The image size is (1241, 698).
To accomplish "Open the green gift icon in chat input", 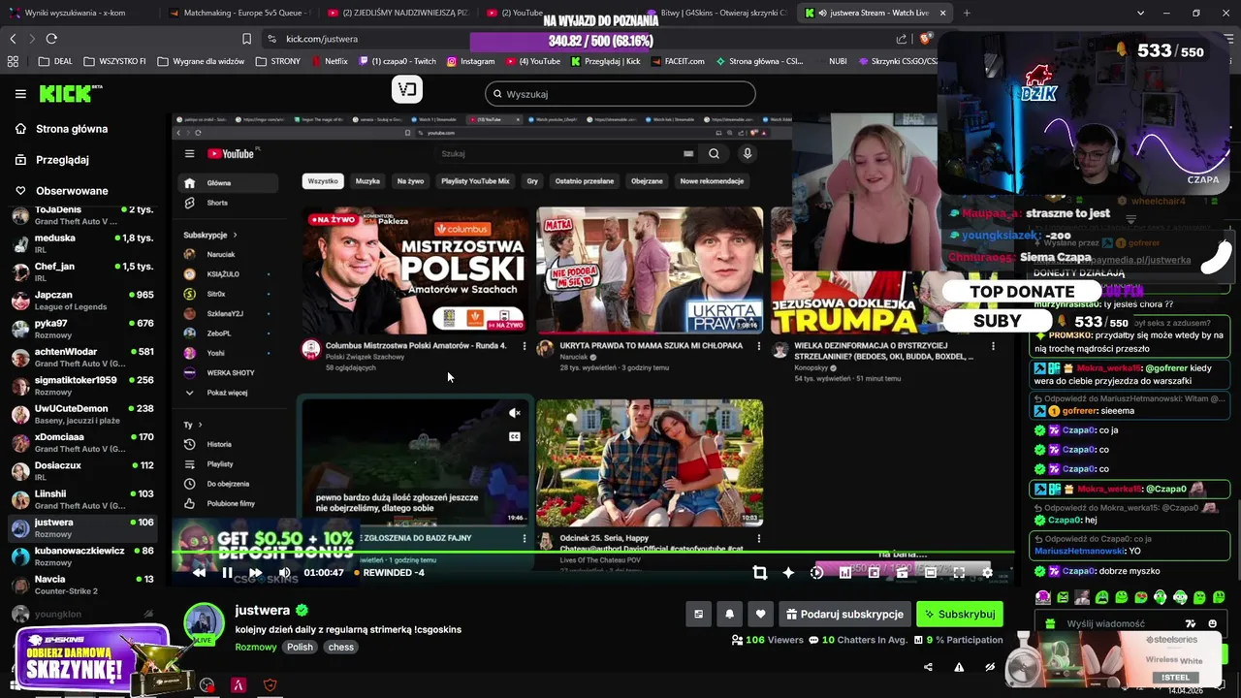I will 1048,624.
